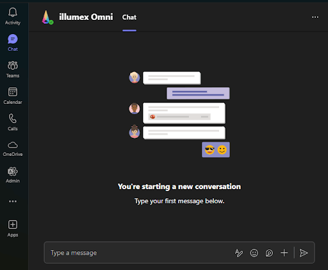Click the emoji bubble in the illustration
The width and height of the screenshot is (328, 270).
click(x=216, y=149)
